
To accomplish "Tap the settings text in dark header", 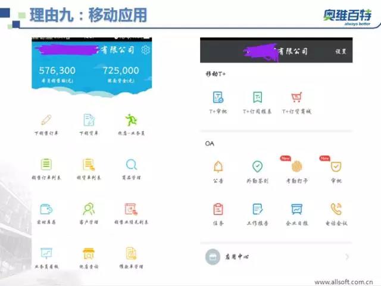I will point(341,51).
